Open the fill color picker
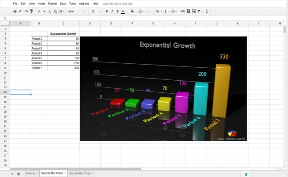This screenshot has width=288, height=177. pyautogui.click(x=133, y=12)
